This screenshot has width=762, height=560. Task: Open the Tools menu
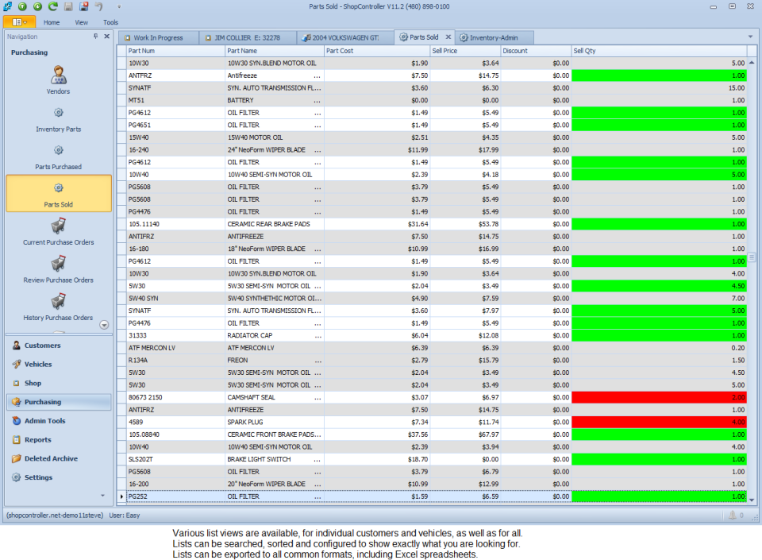pyautogui.click(x=110, y=21)
